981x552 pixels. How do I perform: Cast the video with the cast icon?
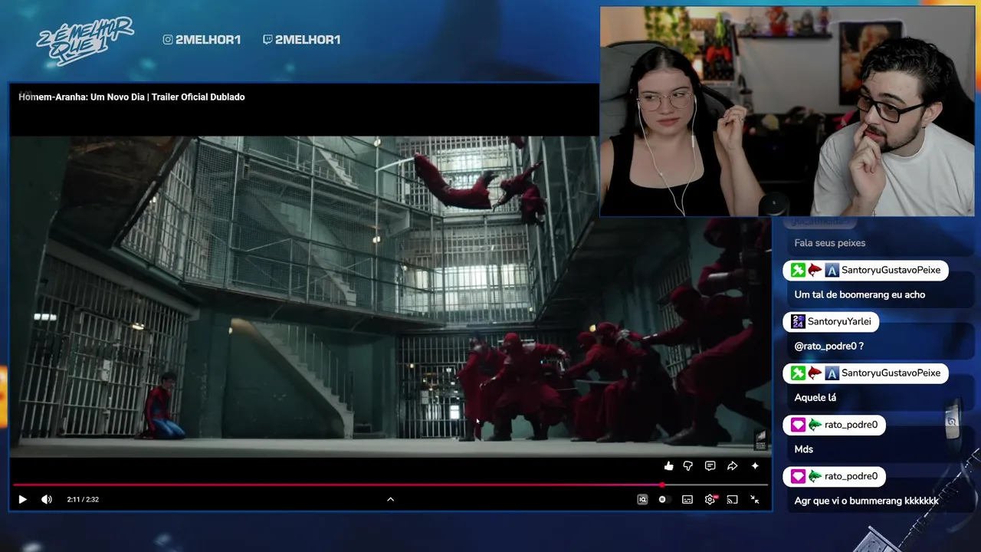pyautogui.click(x=732, y=499)
